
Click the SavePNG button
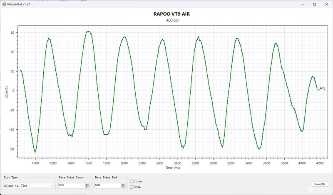320,184
